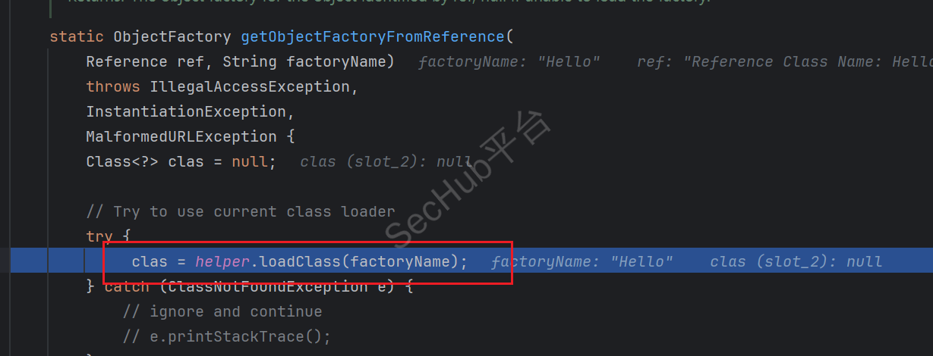Click the inline hint ref: "Reference Class Name
Viewport: 933px width, 356px height.
tap(784, 61)
